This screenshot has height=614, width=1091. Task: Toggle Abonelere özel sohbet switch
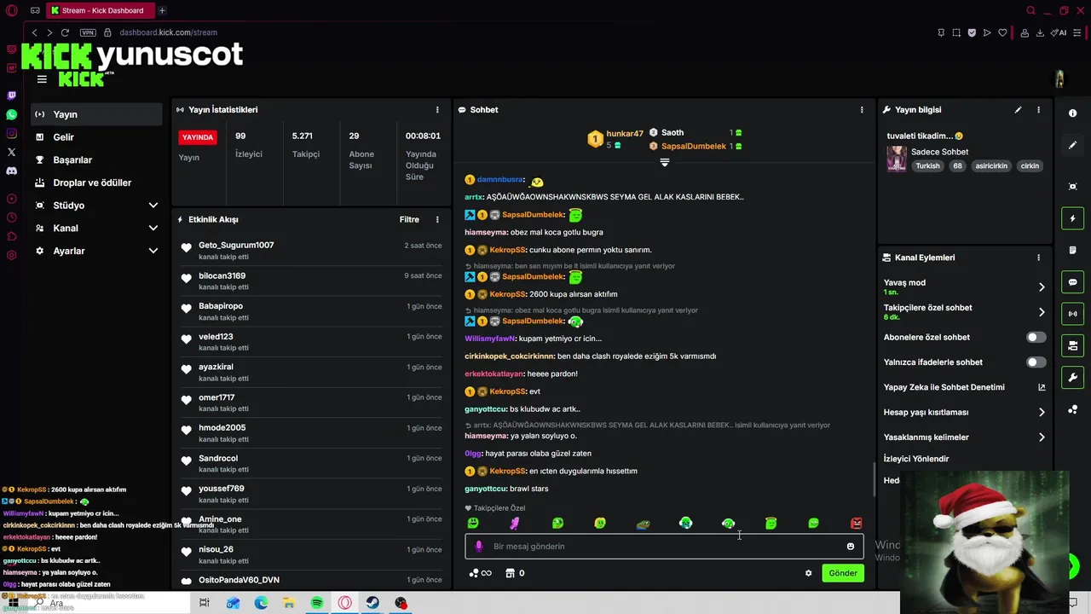pyautogui.click(x=1036, y=337)
